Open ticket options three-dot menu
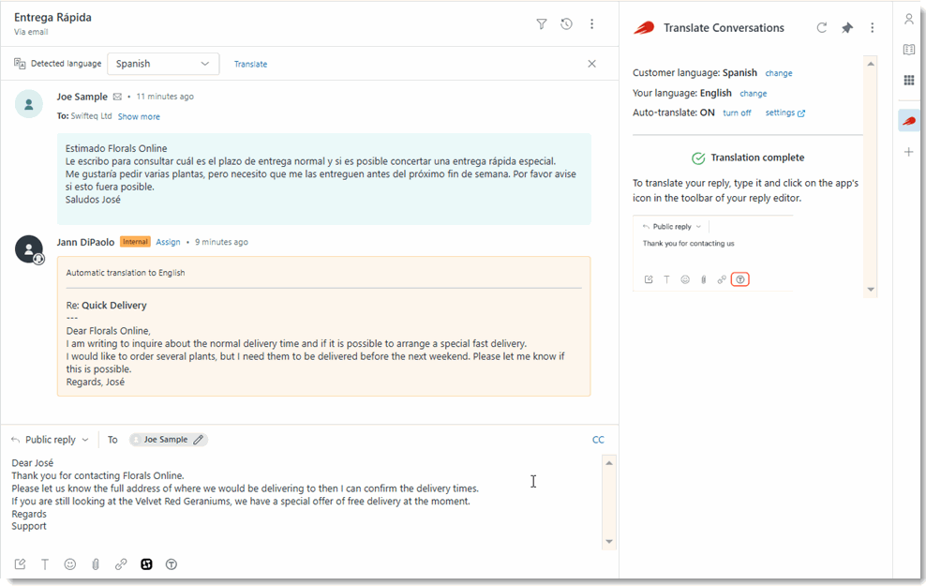 [591, 24]
